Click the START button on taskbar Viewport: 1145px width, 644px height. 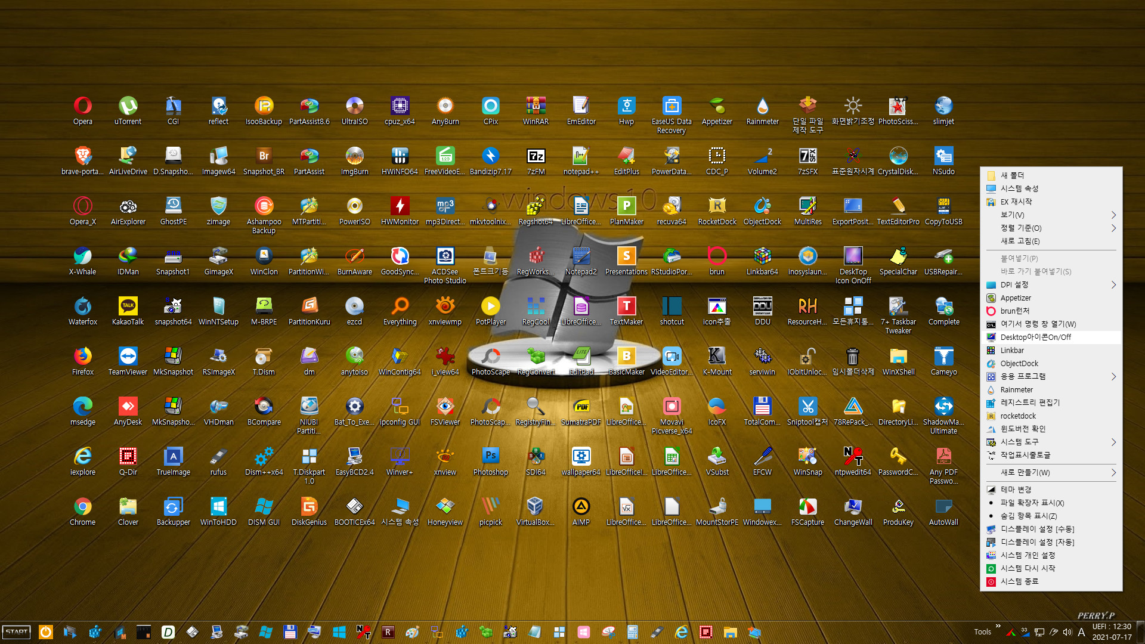[17, 631]
